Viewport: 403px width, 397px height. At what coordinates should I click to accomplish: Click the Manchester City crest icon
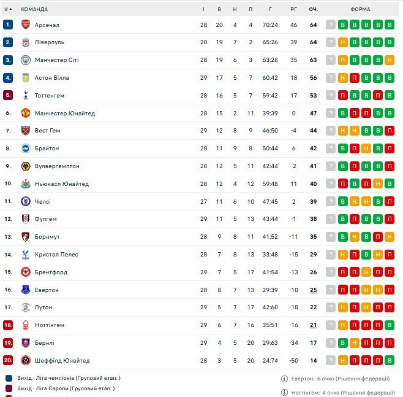[25, 60]
